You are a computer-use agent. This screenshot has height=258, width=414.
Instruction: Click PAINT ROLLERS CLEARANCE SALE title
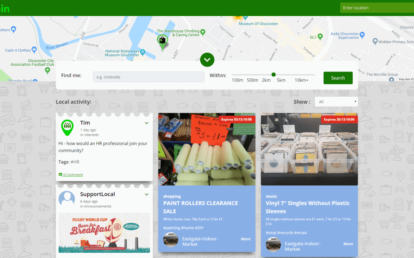(200, 207)
